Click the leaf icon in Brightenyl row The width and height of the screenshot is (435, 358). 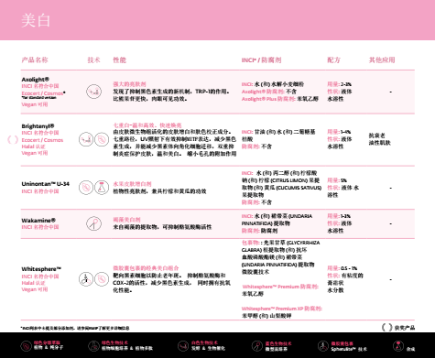coord(102,139)
